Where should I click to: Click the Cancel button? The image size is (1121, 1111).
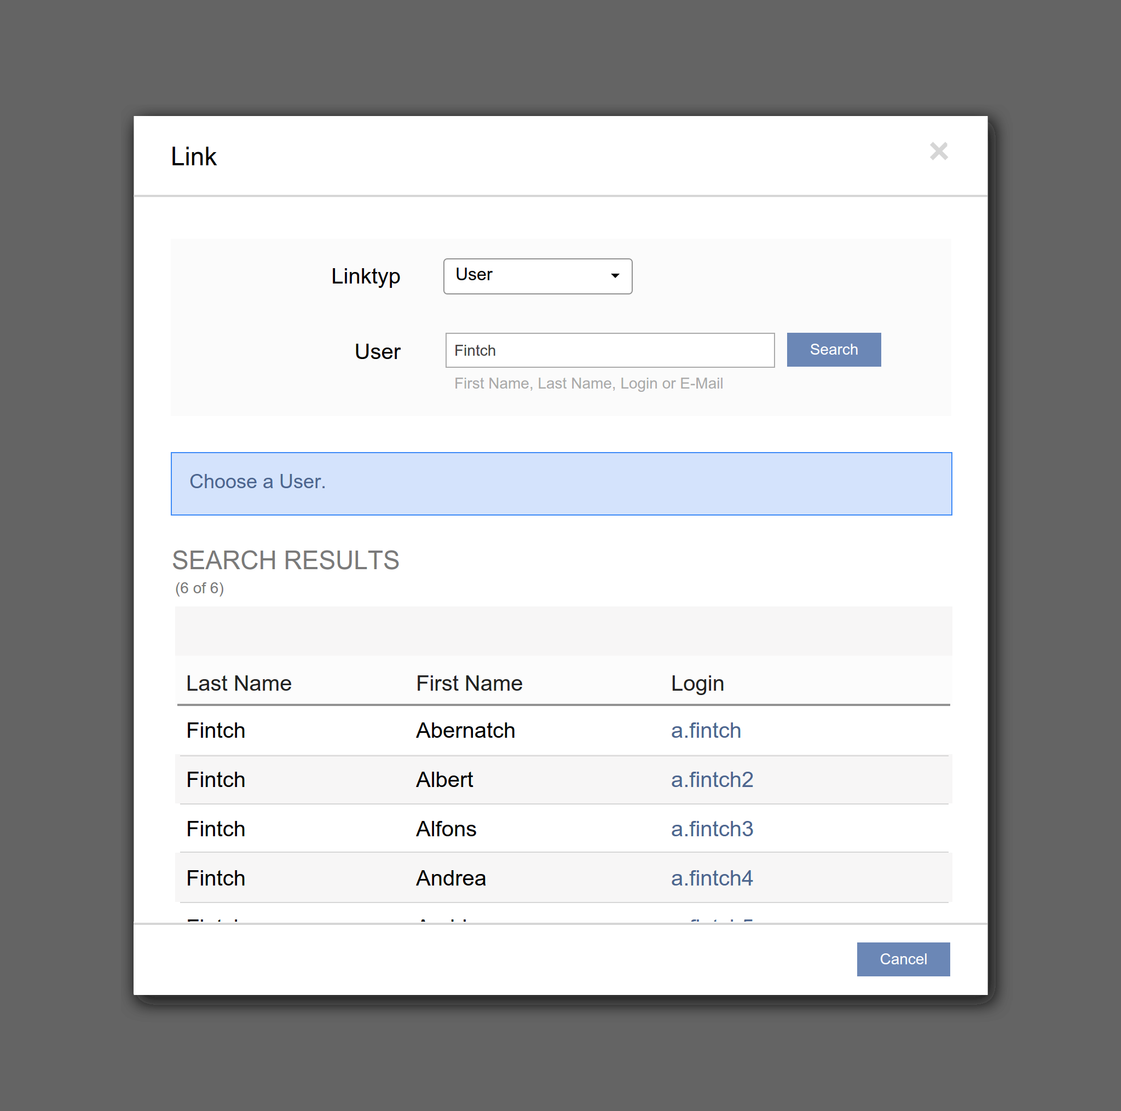(903, 959)
